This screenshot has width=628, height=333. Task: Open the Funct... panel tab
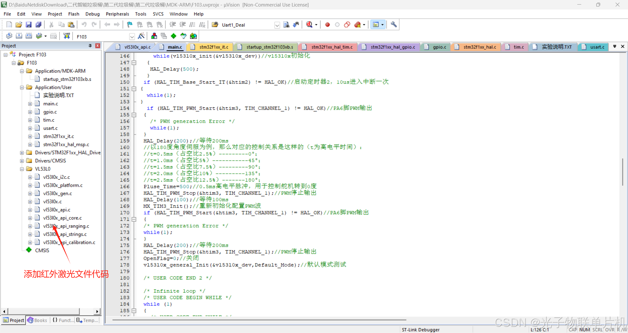(63, 320)
